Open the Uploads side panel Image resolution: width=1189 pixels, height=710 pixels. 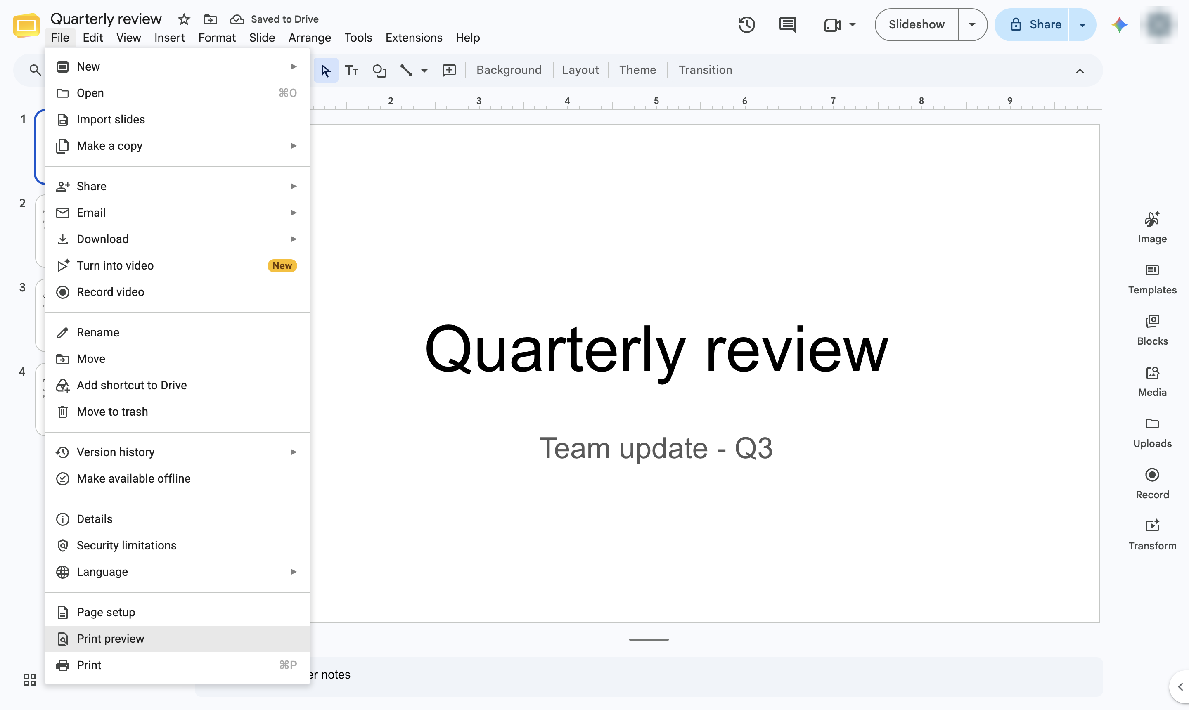tap(1152, 433)
